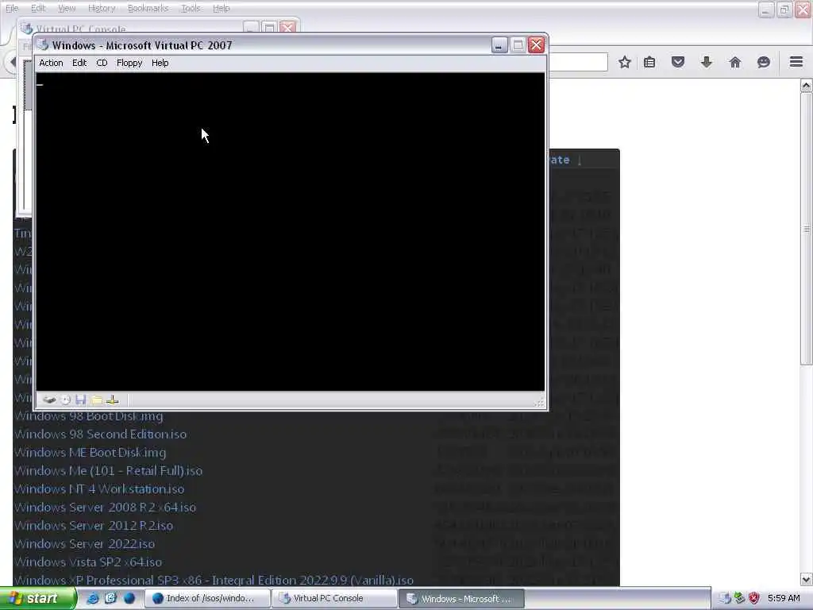This screenshot has width=813, height=610.
Task: Click the floppy disk icon in VM status bar
Action: pyautogui.click(x=80, y=400)
